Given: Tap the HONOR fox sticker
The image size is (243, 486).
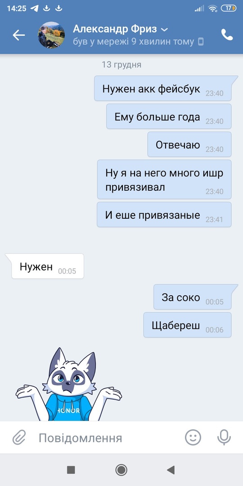Looking at the screenshot, I should 69,384.
